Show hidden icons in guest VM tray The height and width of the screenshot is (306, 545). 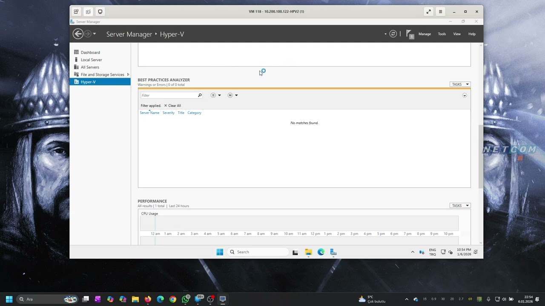(412, 252)
